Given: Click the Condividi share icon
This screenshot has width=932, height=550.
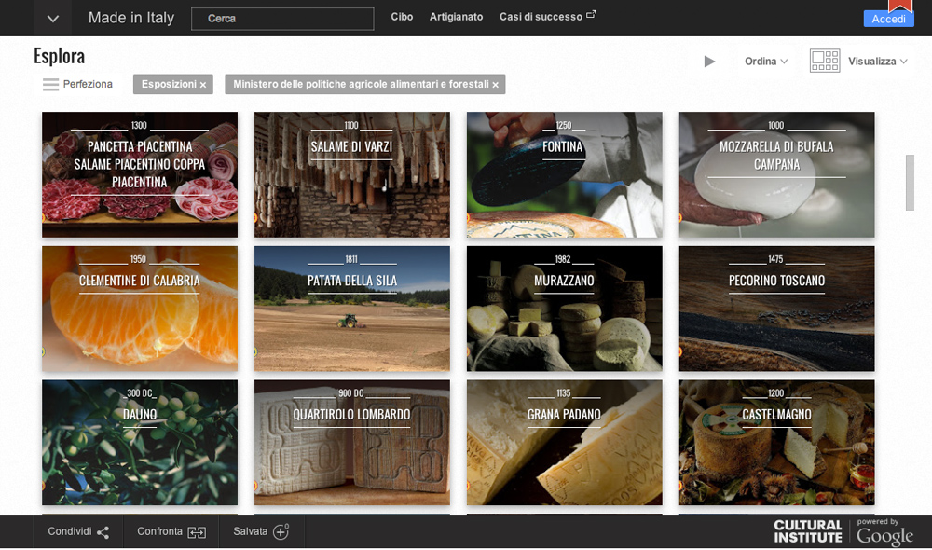Looking at the screenshot, I should click(x=103, y=532).
